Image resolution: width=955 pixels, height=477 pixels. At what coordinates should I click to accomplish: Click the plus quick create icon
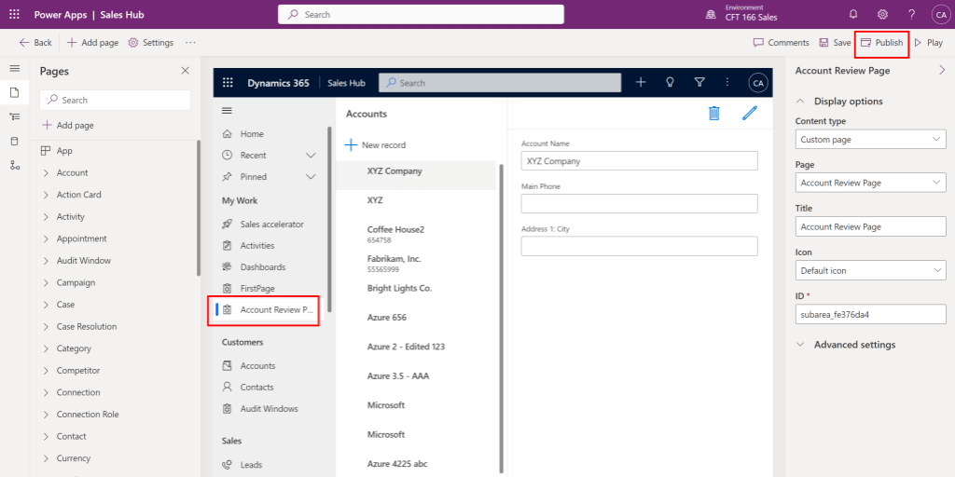coord(641,82)
